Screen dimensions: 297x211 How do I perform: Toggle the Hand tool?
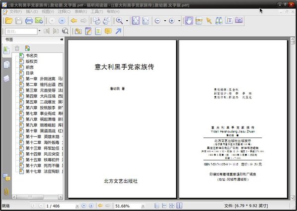(189, 21)
